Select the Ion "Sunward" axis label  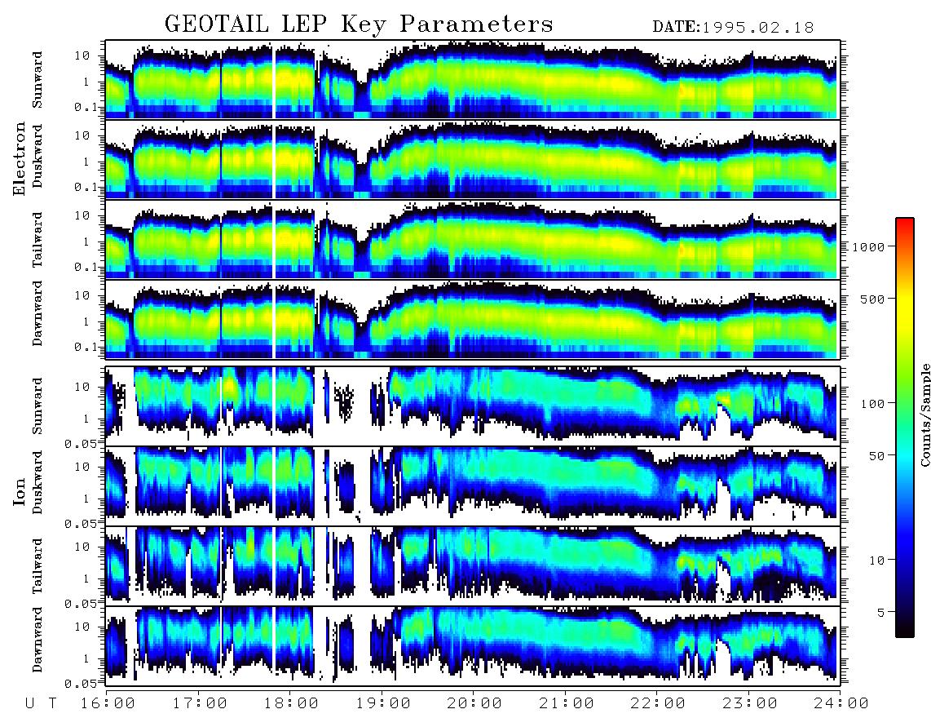(38, 406)
